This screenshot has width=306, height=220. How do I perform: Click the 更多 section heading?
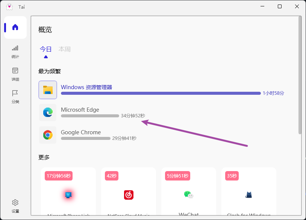(44, 157)
